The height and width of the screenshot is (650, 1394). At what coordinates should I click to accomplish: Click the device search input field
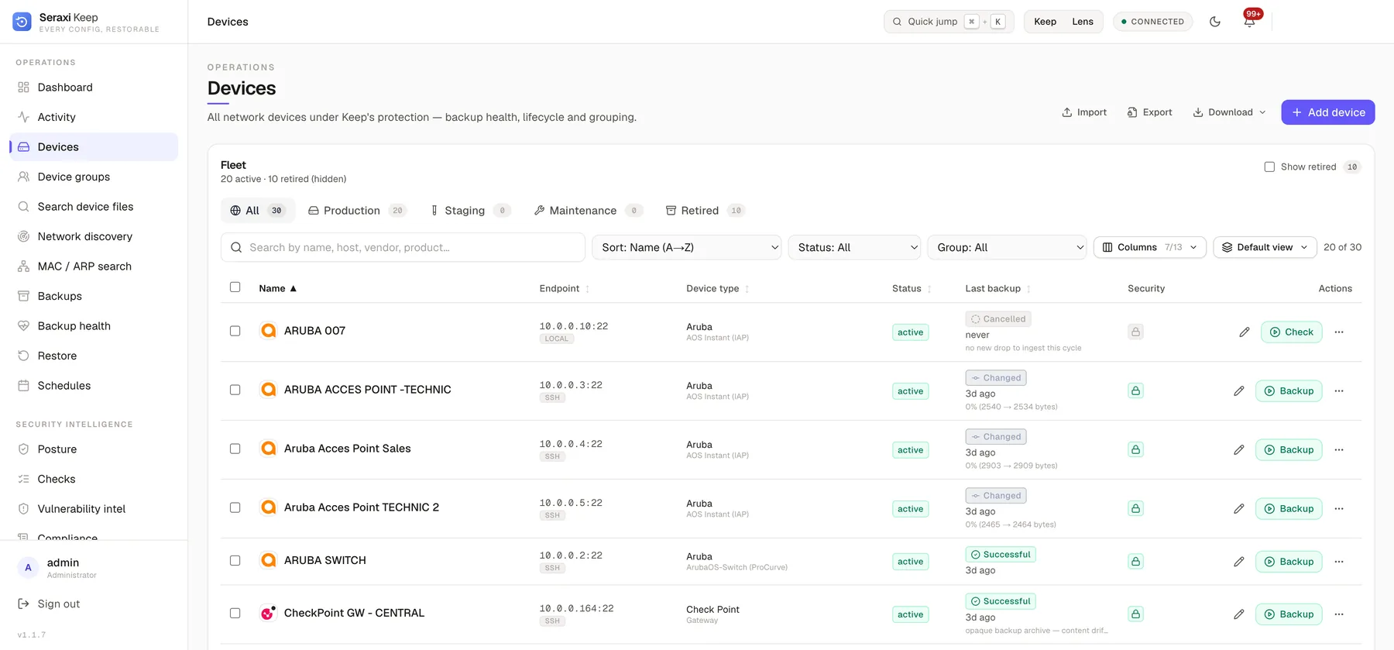click(x=403, y=248)
